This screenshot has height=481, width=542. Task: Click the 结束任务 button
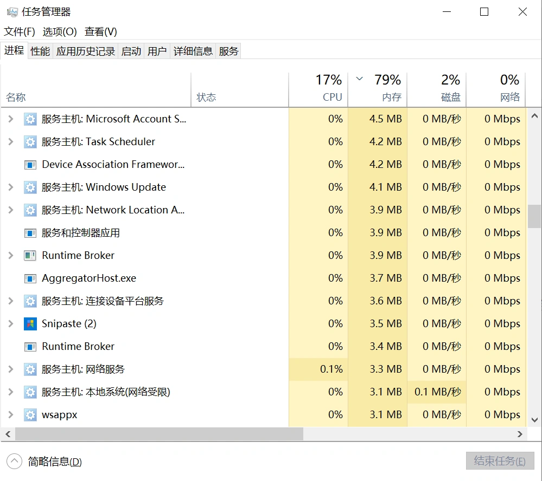(499, 461)
